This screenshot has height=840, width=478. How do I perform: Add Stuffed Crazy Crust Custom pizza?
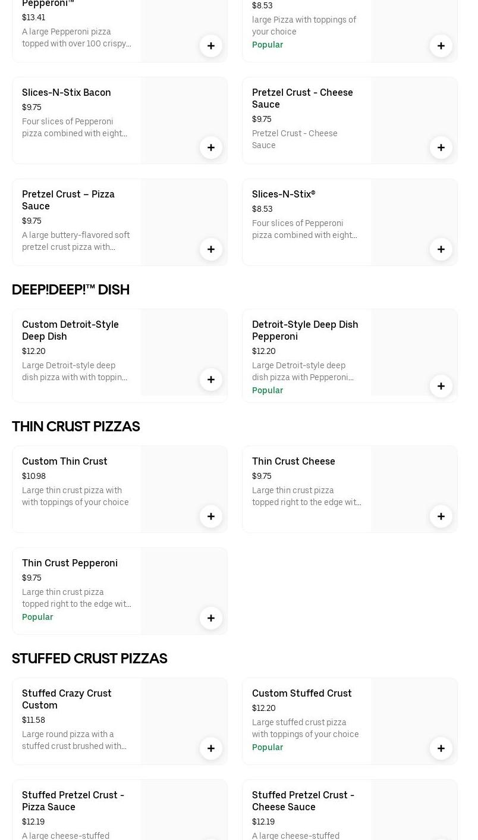point(211,748)
